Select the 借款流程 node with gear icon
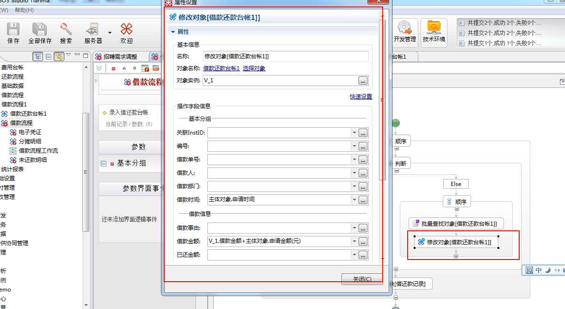This screenshot has width=565, height=309. pyautogui.click(x=21, y=123)
